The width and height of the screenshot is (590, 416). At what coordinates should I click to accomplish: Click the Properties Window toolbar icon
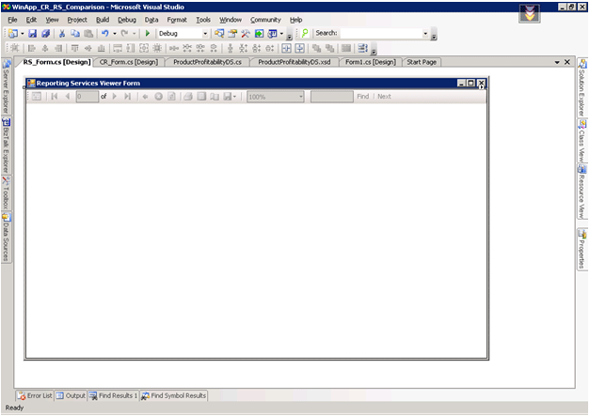click(x=232, y=34)
